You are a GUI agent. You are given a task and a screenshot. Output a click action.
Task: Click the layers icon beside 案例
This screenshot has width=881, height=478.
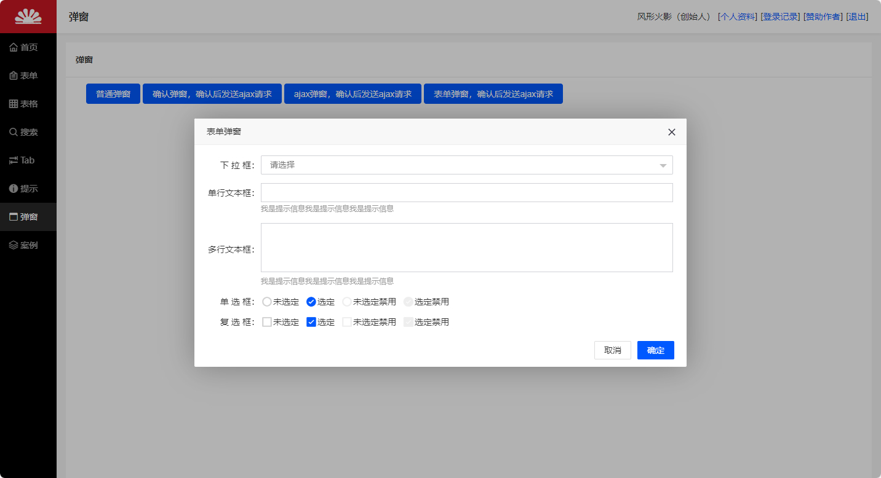pos(14,245)
